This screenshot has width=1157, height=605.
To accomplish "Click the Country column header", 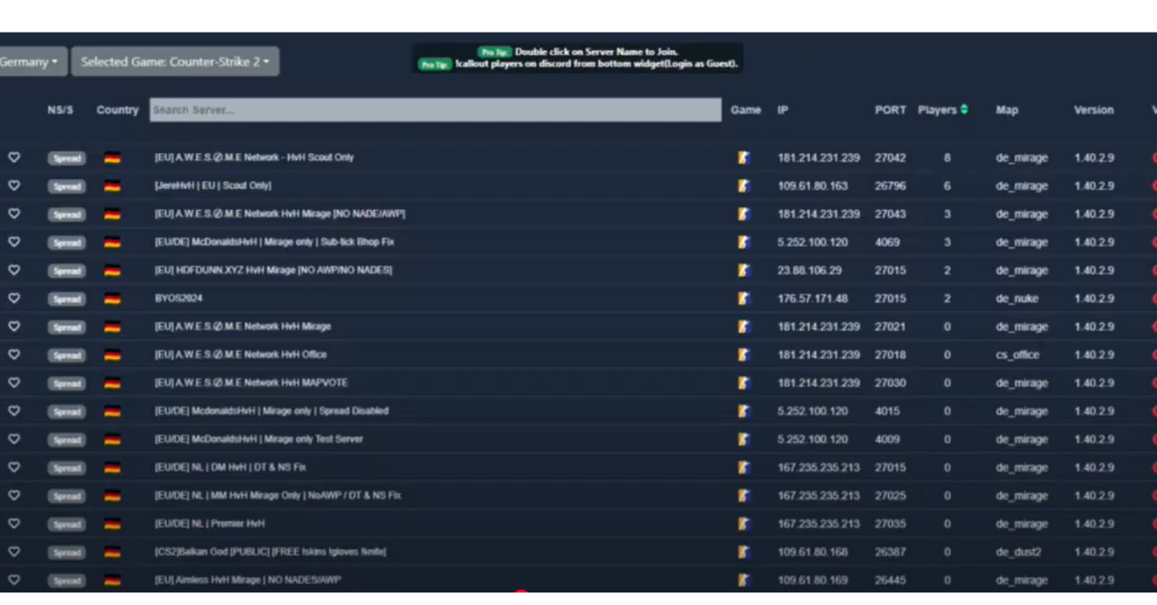I will pyautogui.click(x=118, y=110).
